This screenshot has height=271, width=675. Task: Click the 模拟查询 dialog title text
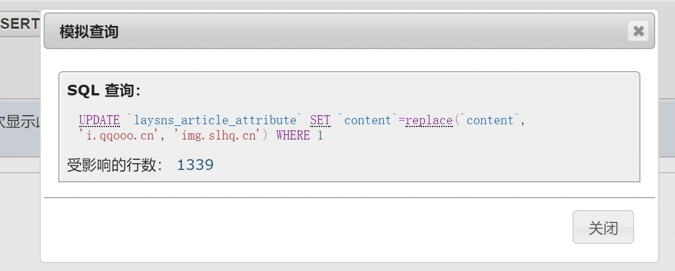coord(89,31)
